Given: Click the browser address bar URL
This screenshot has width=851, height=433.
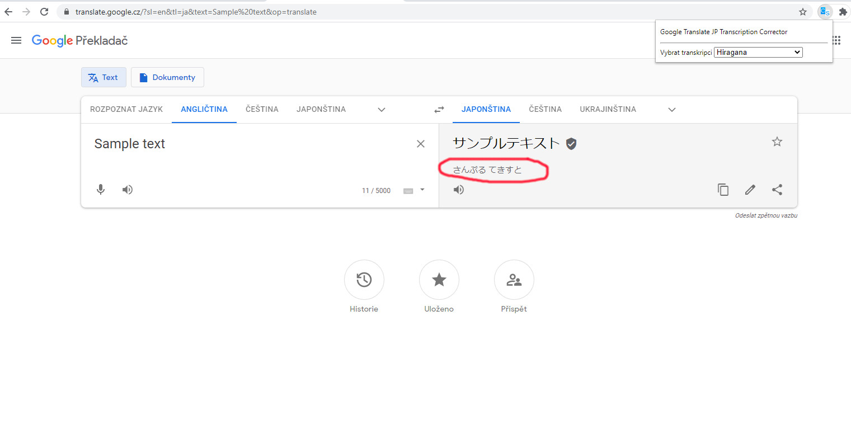Looking at the screenshot, I should (x=196, y=12).
